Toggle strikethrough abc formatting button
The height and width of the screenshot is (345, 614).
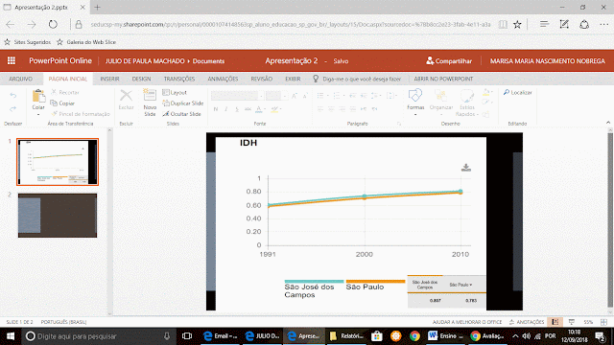tap(248, 109)
